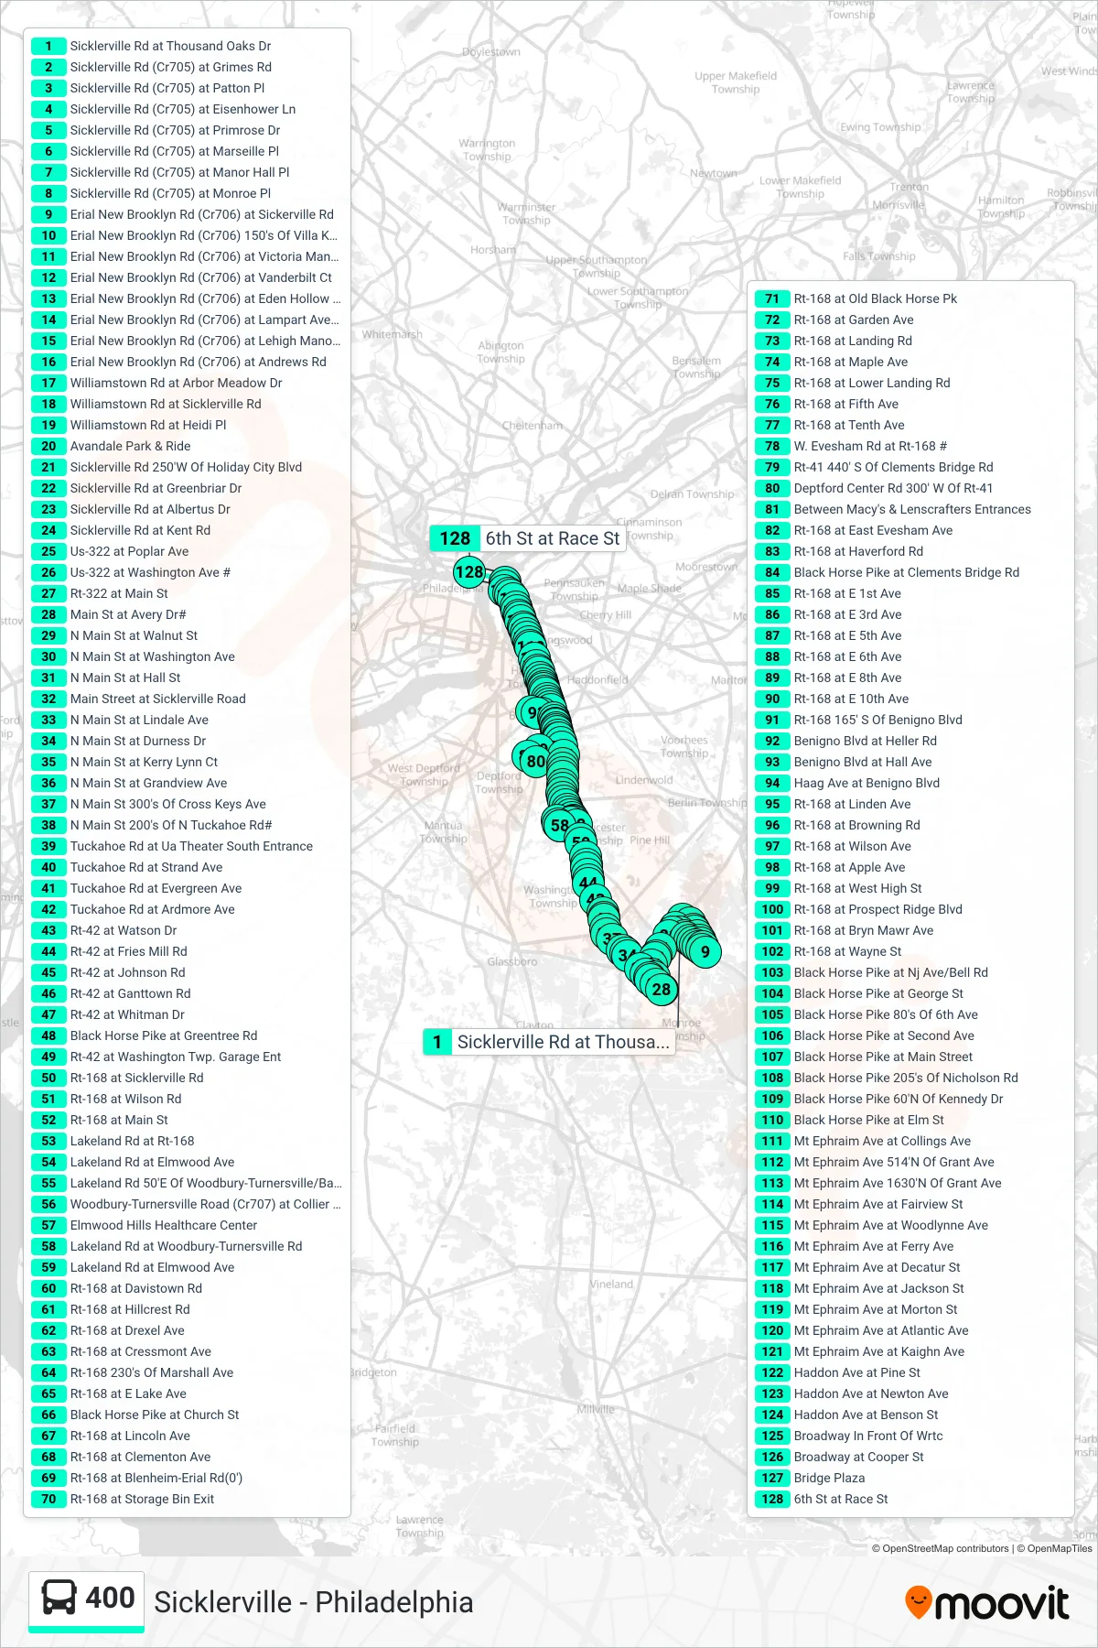Select stop 91 Rt-168 165' S Of Benigno Blvd
This screenshot has width=1098, height=1648.
(860, 720)
